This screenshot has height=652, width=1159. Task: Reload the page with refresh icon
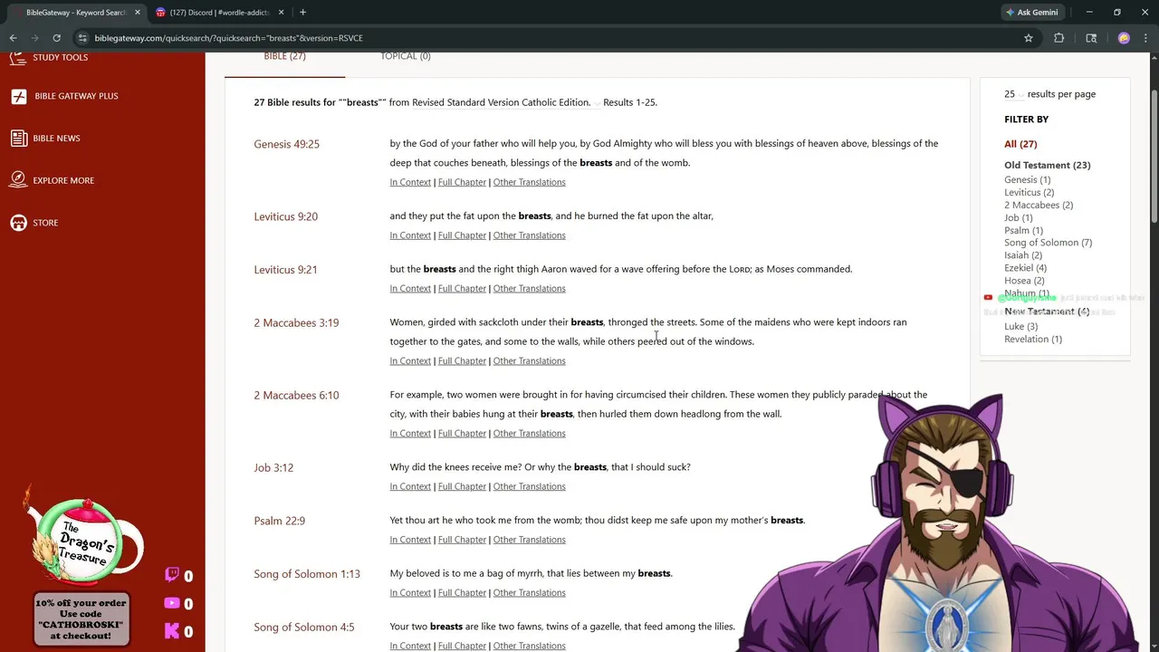coord(56,38)
